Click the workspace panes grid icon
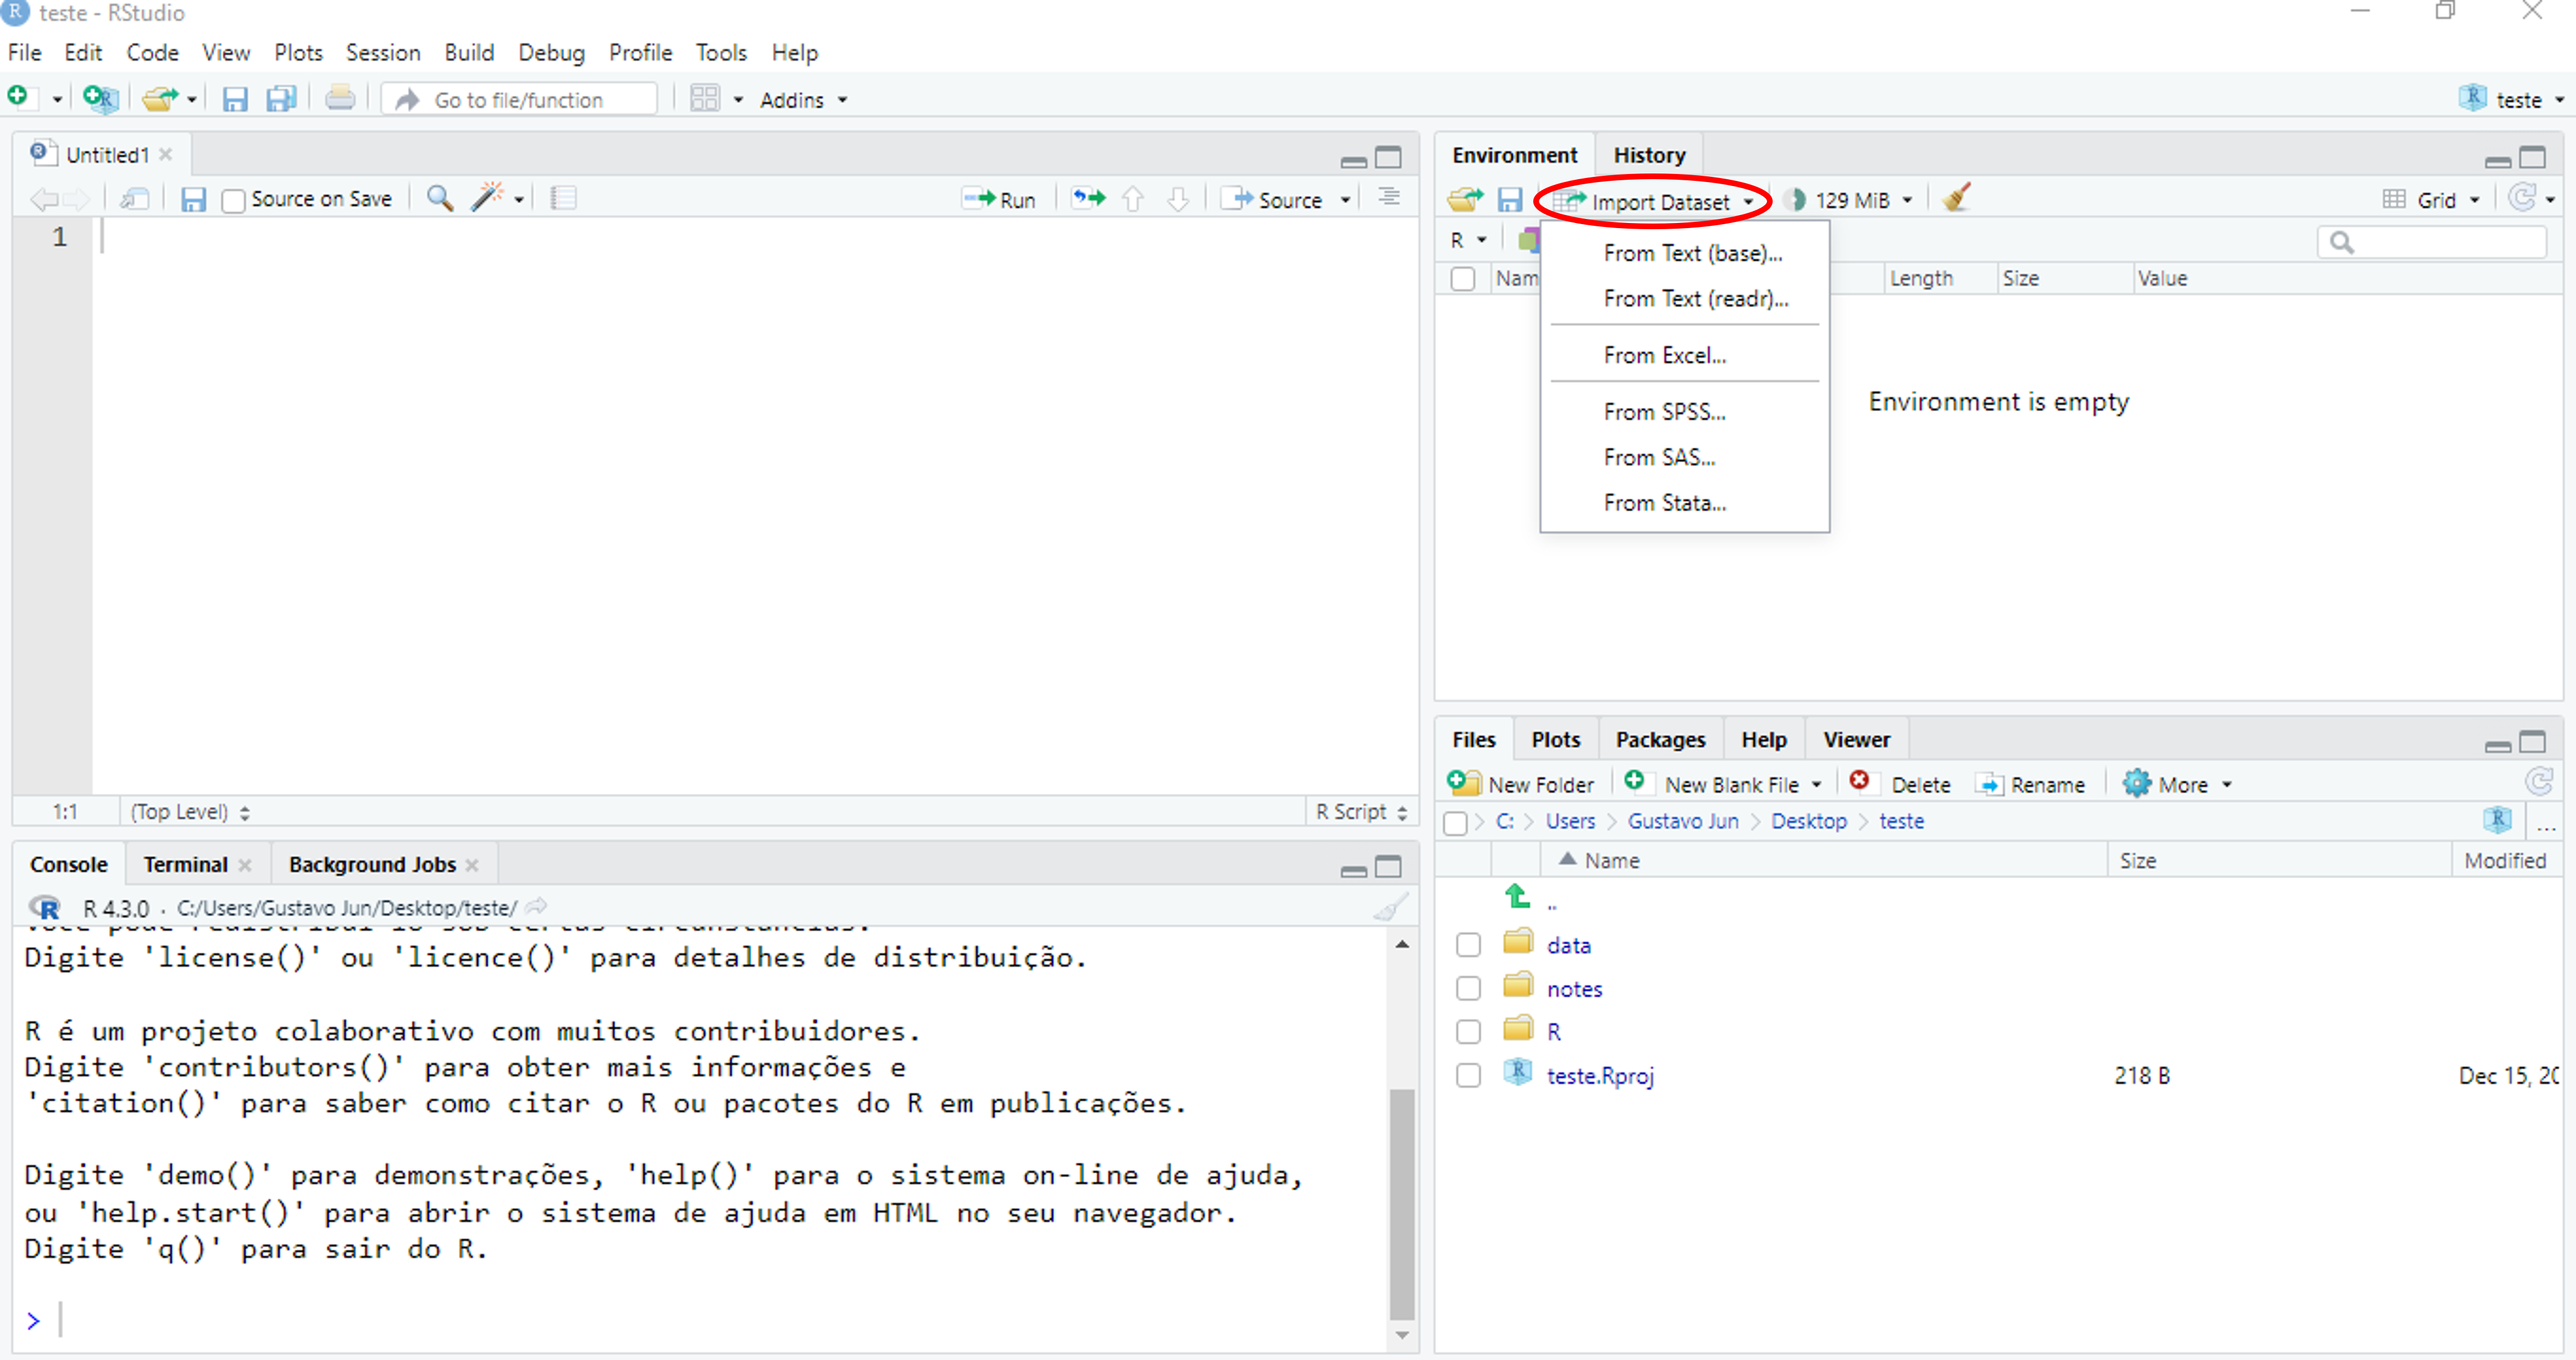2576x1360 pixels. point(705,99)
